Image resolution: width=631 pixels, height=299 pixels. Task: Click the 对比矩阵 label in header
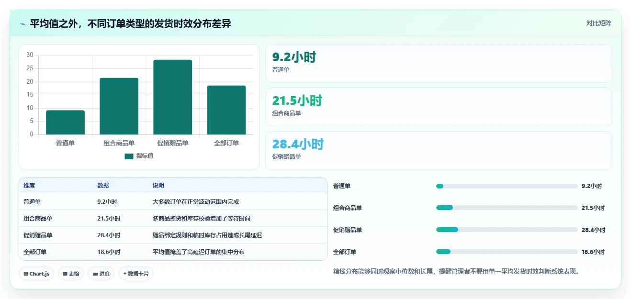pyautogui.click(x=598, y=23)
